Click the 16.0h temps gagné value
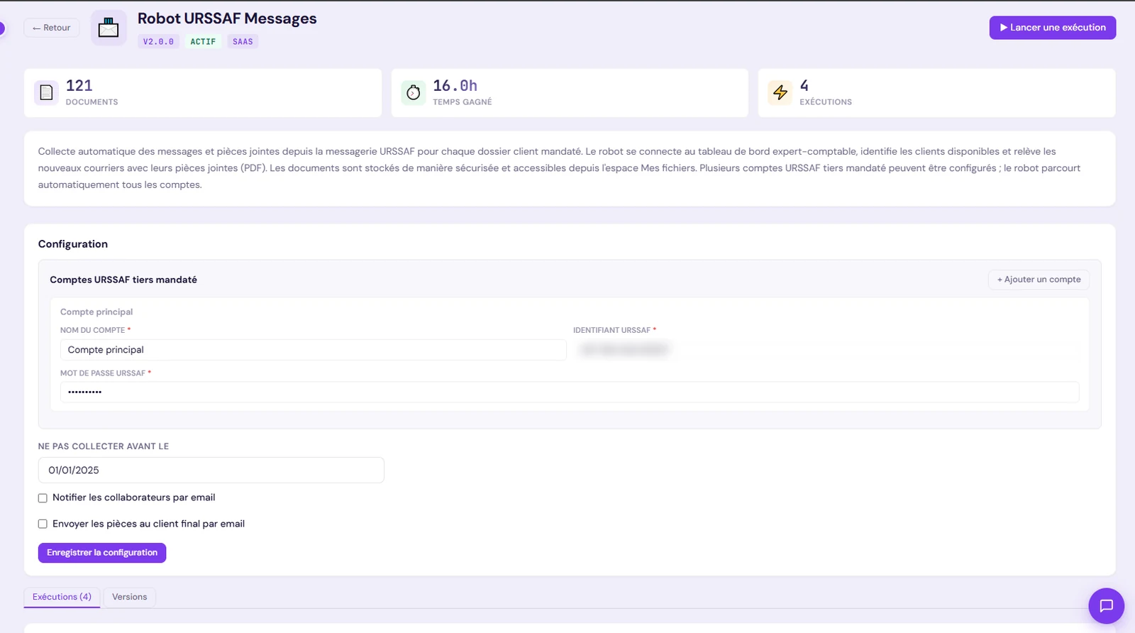 click(455, 86)
